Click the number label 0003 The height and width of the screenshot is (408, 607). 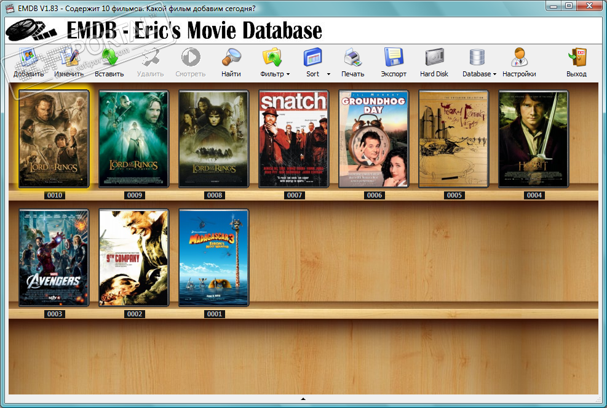[55, 314]
